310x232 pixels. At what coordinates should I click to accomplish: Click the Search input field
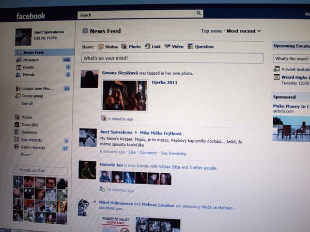click(136, 14)
